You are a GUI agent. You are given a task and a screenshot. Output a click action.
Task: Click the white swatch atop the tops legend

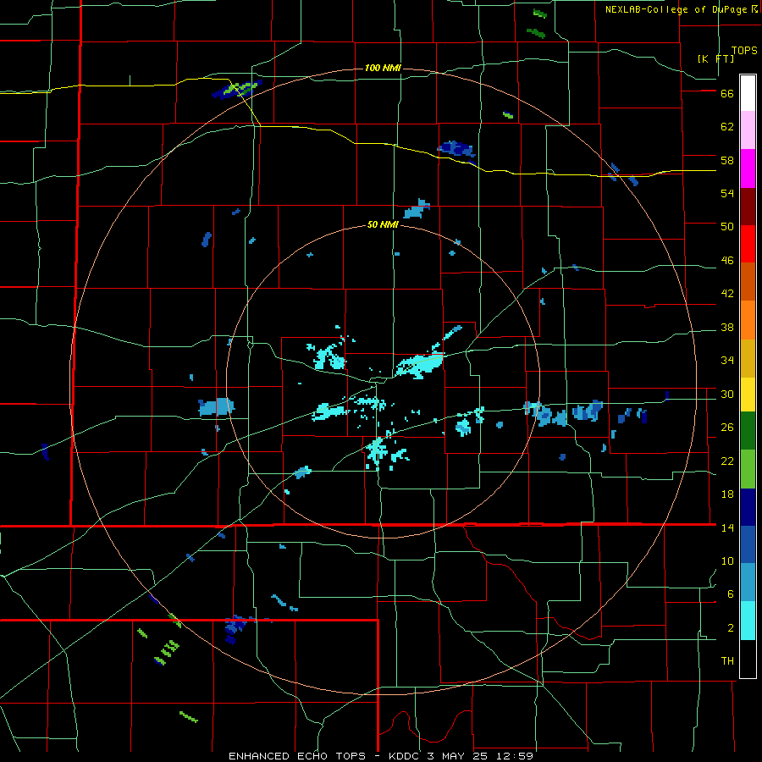pyautogui.click(x=748, y=93)
